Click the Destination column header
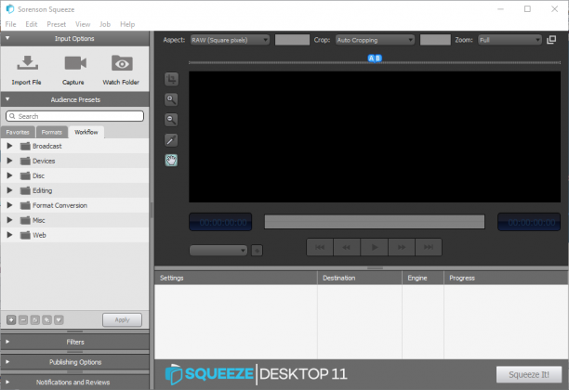This screenshot has width=569, height=390. [360, 278]
